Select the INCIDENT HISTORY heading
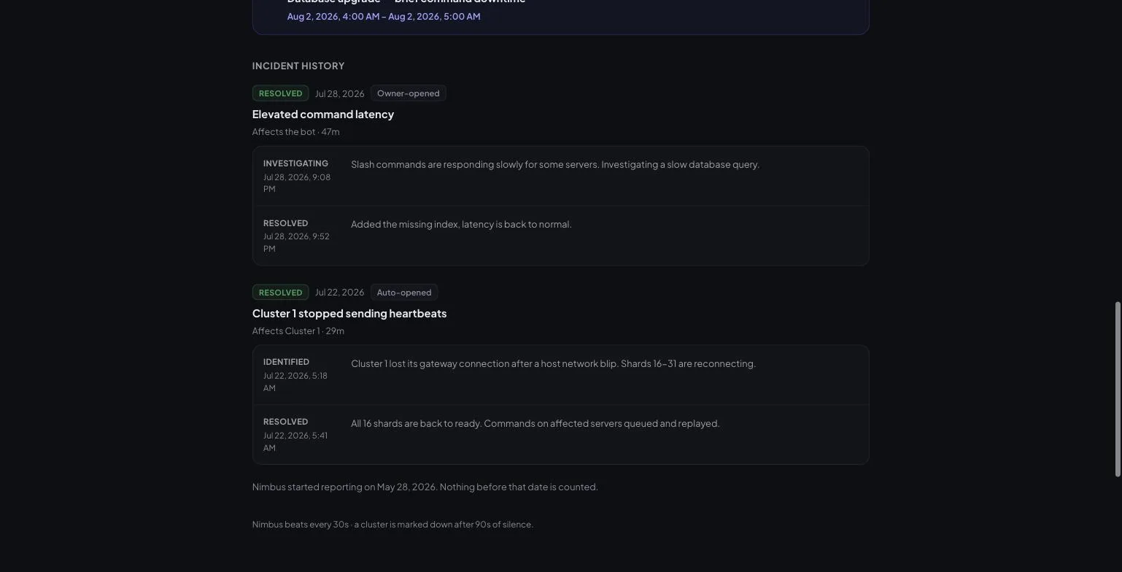Screen dimensions: 1122x572 click(298, 66)
